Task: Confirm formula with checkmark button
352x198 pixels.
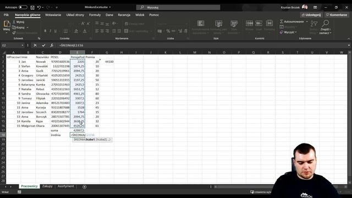Action: [x=43, y=45]
